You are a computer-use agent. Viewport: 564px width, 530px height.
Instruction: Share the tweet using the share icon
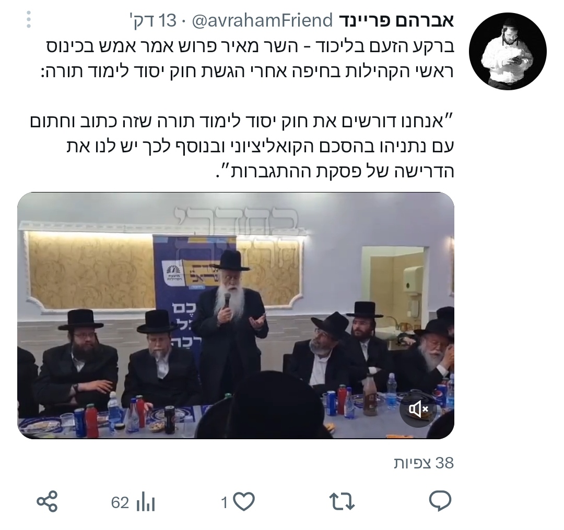(x=47, y=501)
